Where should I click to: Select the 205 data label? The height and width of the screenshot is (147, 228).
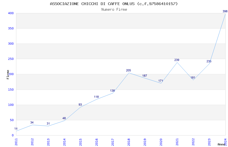(x=128, y=70)
